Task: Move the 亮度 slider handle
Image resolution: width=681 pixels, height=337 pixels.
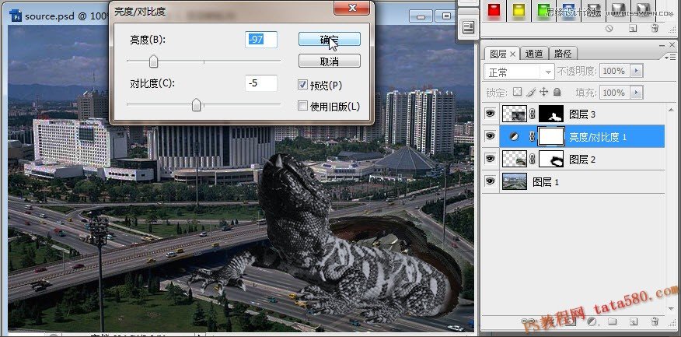Action: [153, 61]
